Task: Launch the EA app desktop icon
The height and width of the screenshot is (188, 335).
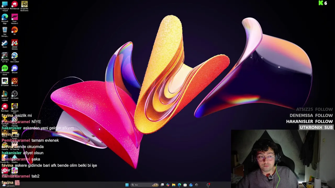Action: [14, 31]
